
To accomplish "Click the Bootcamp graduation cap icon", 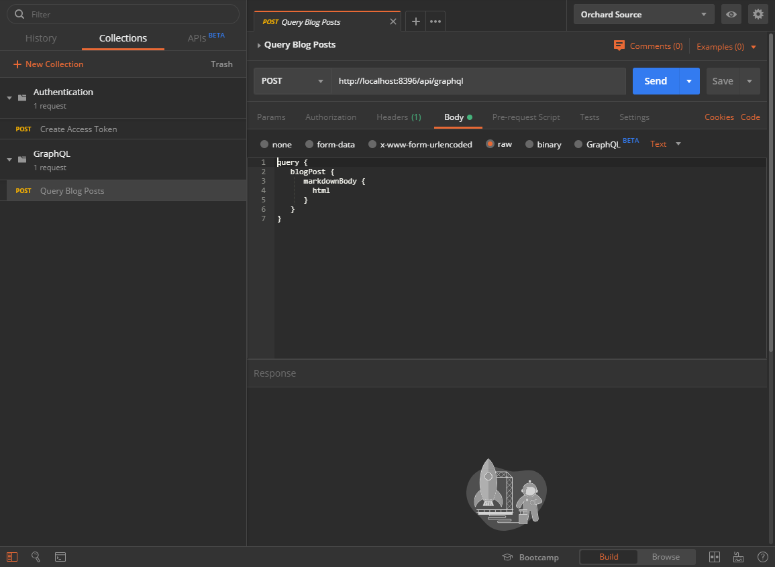I will click(507, 557).
